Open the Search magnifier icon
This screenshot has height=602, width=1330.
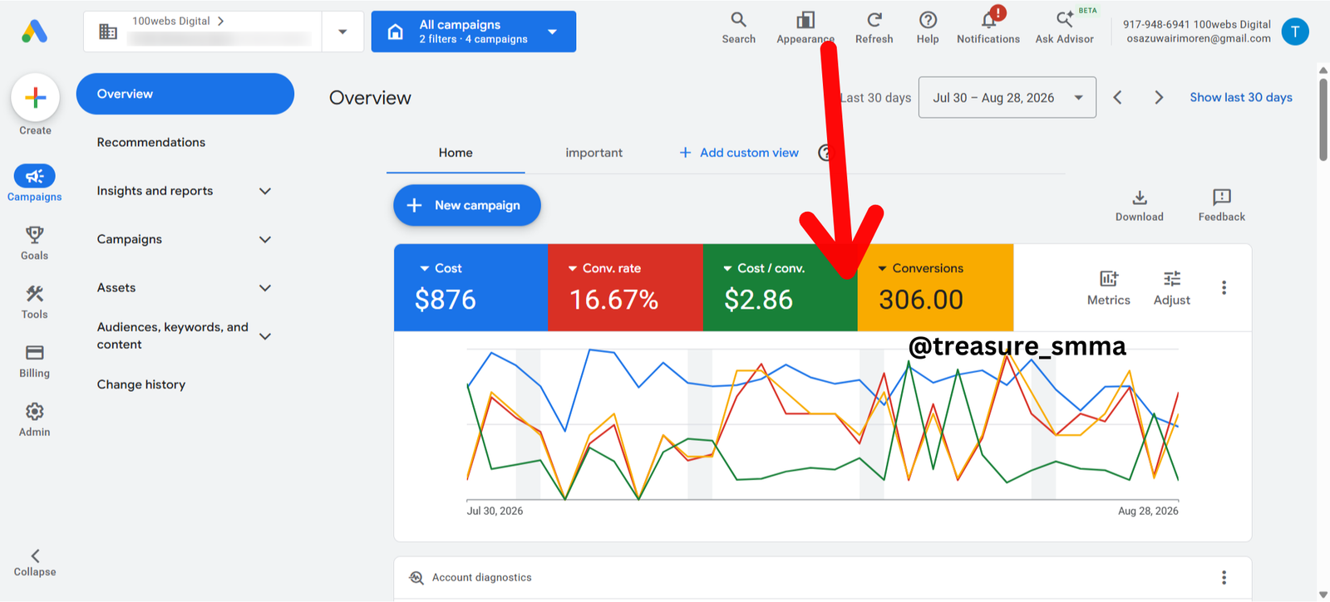(x=738, y=20)
